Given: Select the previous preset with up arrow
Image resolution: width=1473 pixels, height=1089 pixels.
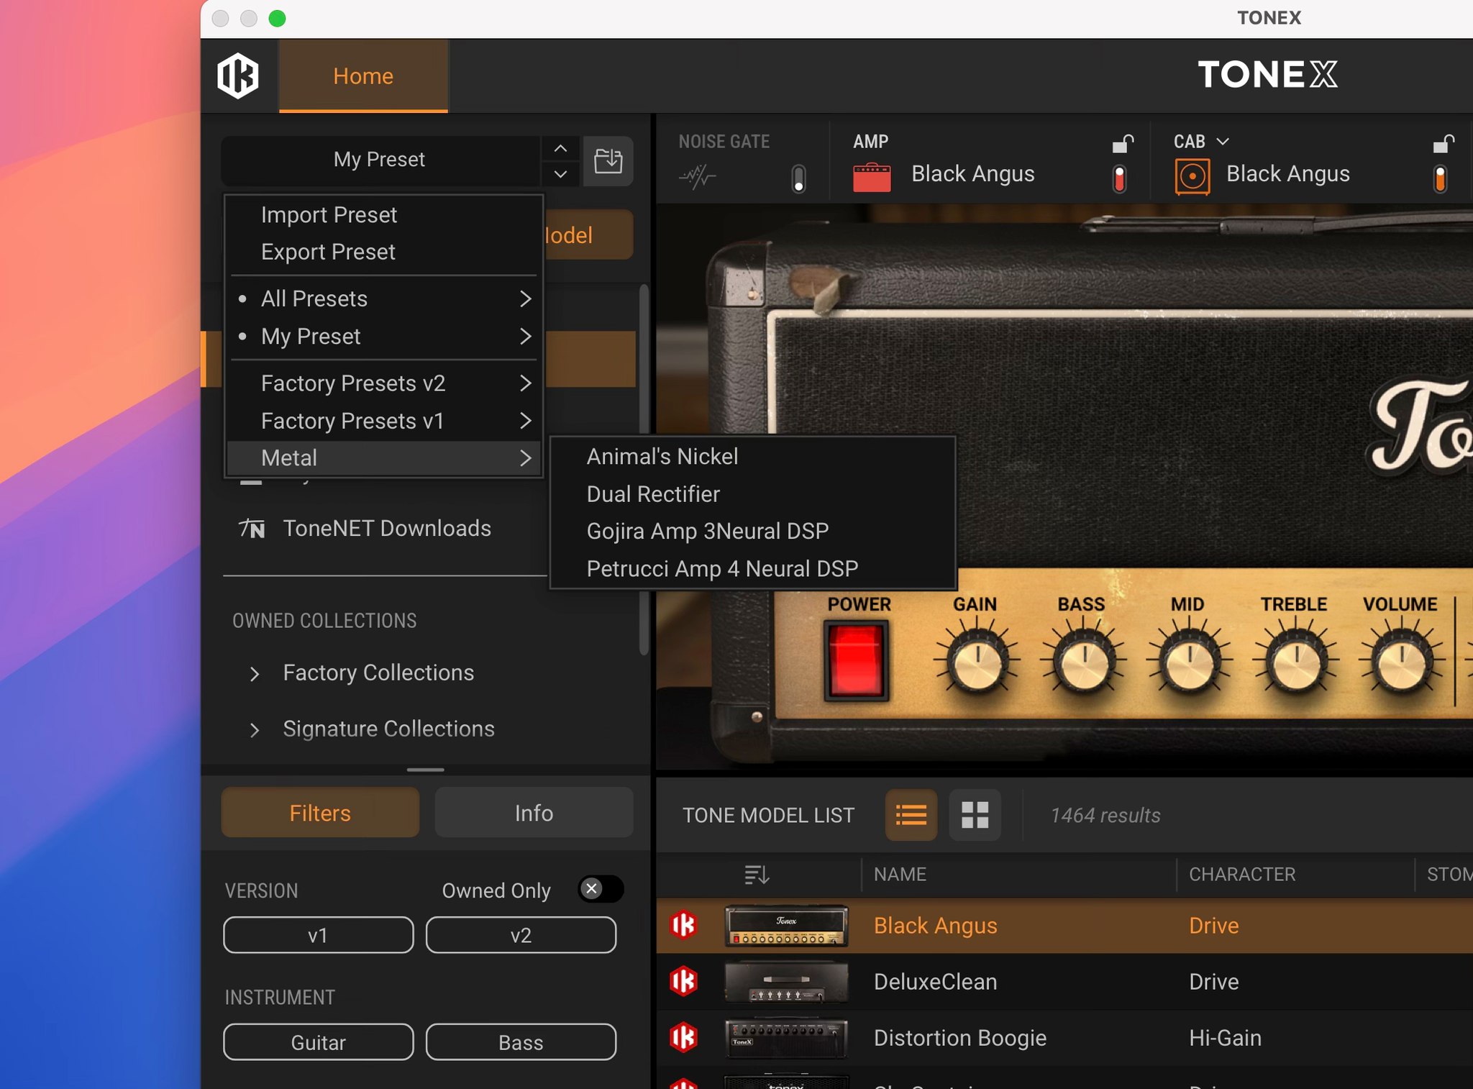Looking at the screenshot, I should point(560,148).
